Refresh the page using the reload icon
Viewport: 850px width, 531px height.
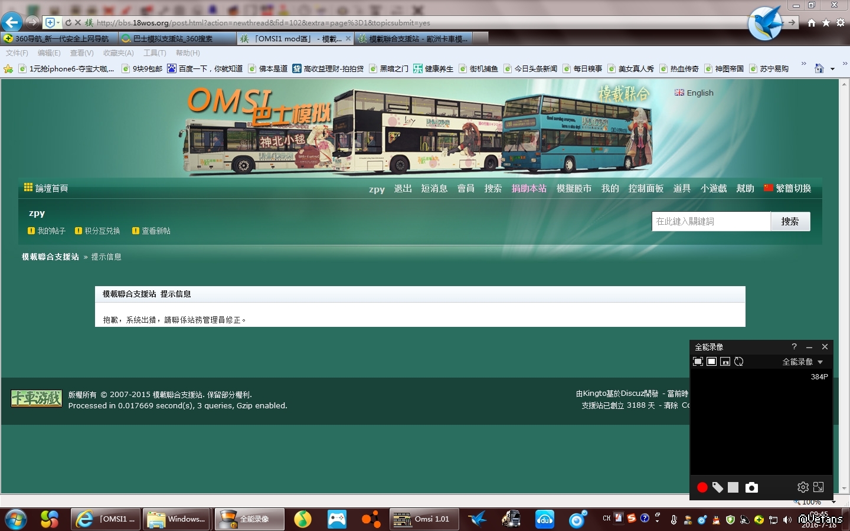[68, 22]
